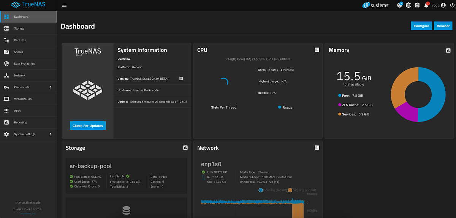Open the root user account icon
This screenshot has height=218, width=456.
(443, 5)
